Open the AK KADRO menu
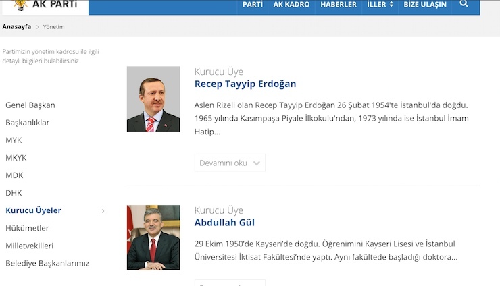This screenshot has height=286, width=500. 291,5
